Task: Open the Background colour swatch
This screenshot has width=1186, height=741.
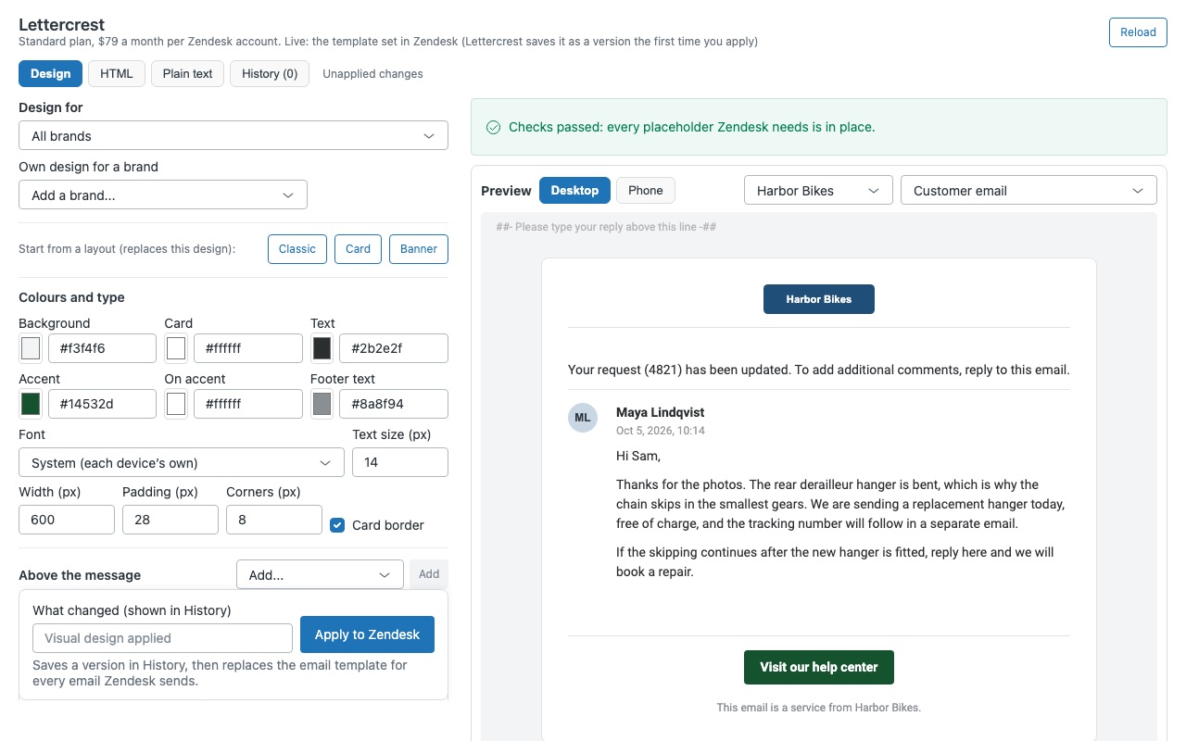Action: coord(31,348)
